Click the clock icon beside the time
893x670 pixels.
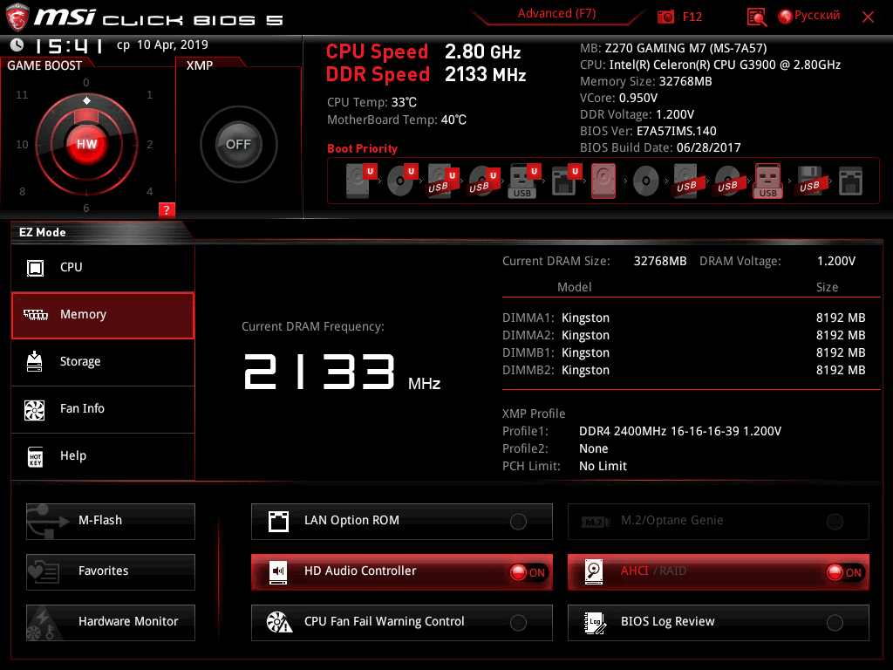(x=17, y=44)
